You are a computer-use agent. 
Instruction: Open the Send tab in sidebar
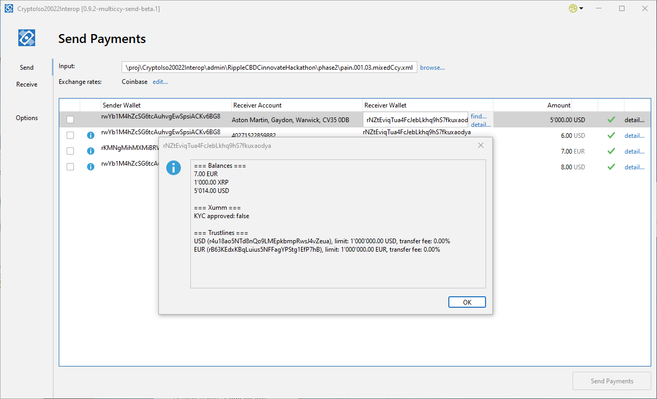pos(27,68)
